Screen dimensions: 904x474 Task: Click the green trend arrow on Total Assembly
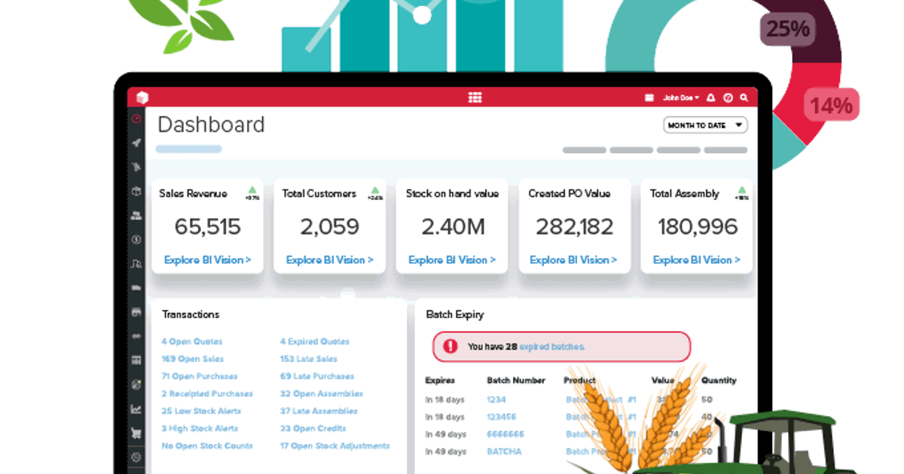(x=742, y=190)
